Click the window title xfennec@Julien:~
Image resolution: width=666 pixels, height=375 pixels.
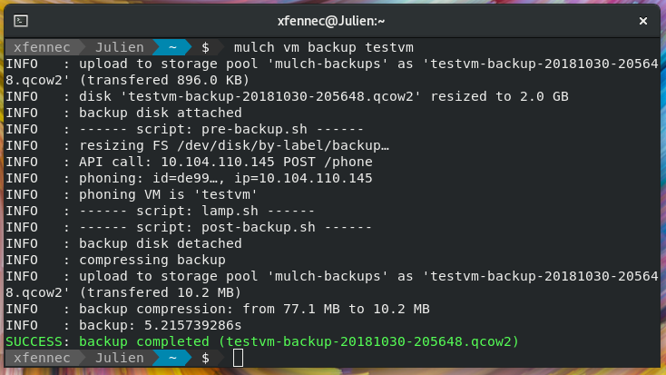(x=331, y=21)
